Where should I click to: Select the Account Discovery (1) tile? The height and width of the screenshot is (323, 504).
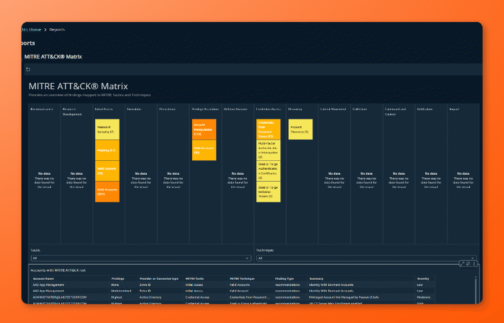click(301, 129)
